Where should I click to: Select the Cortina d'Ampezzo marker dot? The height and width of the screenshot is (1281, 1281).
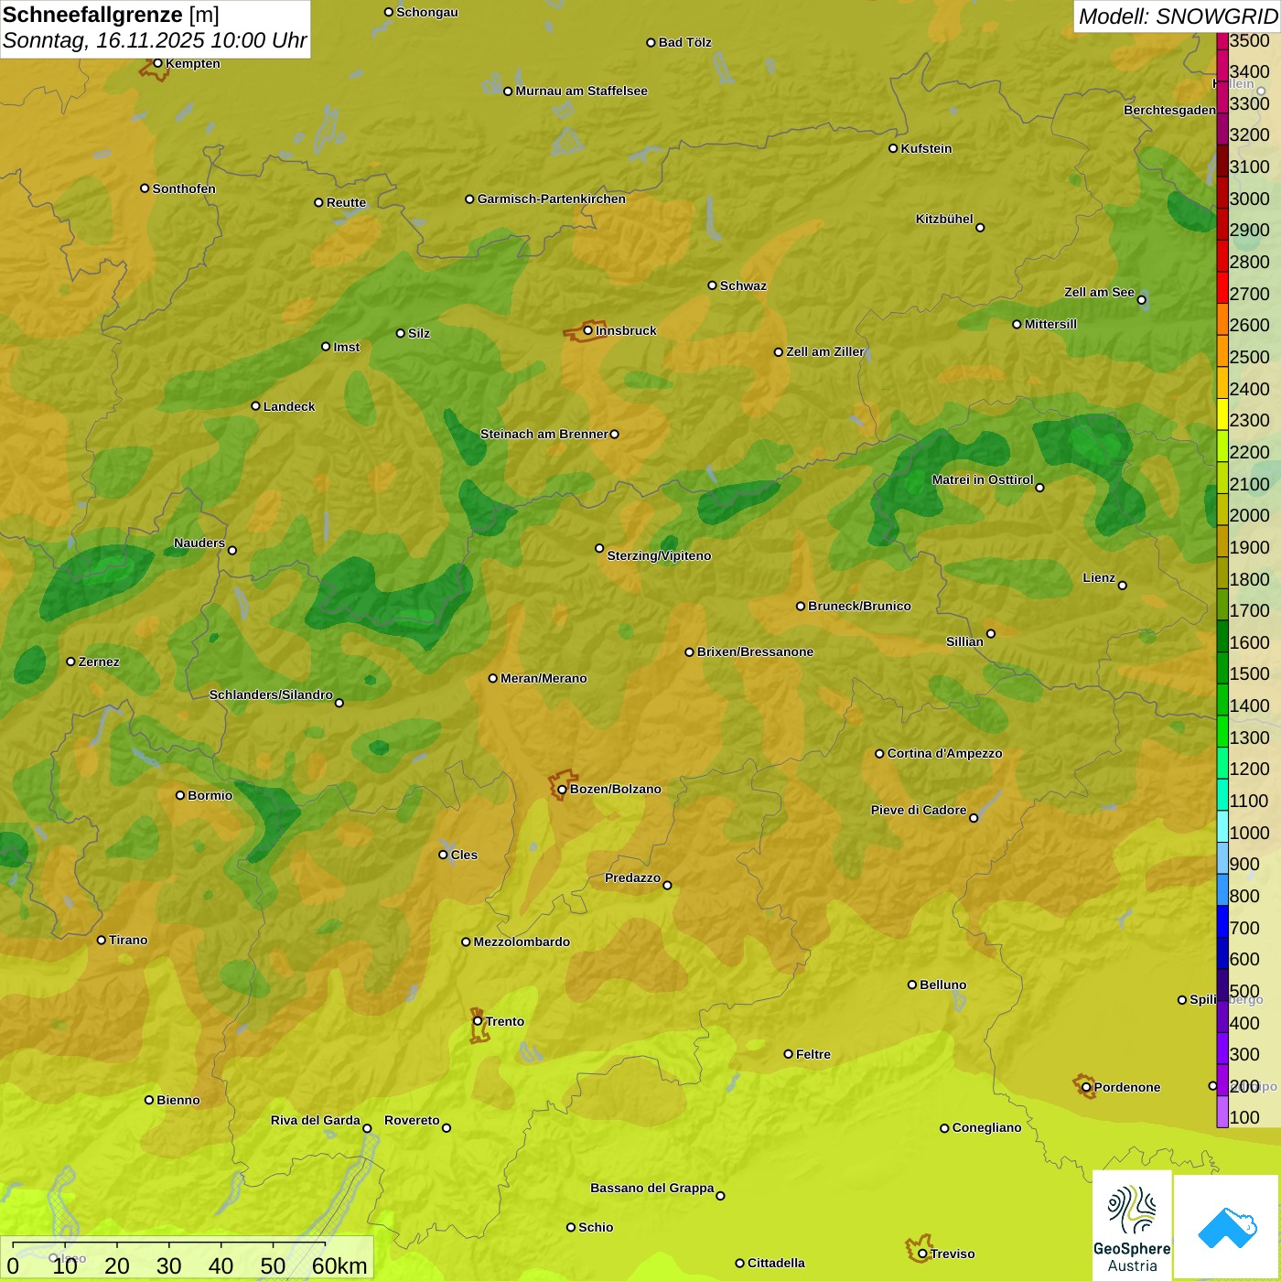coord(879,753)
